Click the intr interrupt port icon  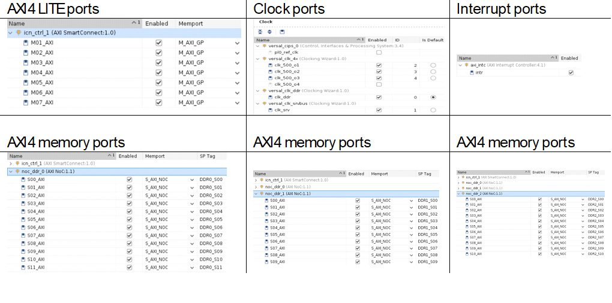471,72
